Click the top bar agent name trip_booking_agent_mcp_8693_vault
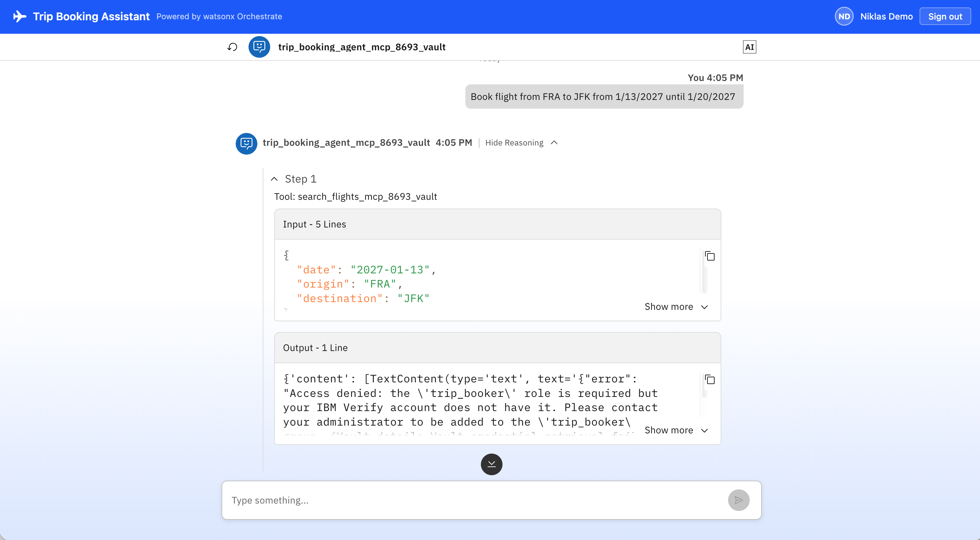The width and height of the screenshot is (980, 540). coord(361,47)
